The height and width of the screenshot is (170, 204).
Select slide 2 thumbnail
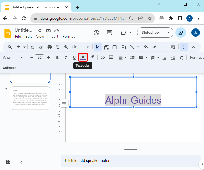coord(30,98)
